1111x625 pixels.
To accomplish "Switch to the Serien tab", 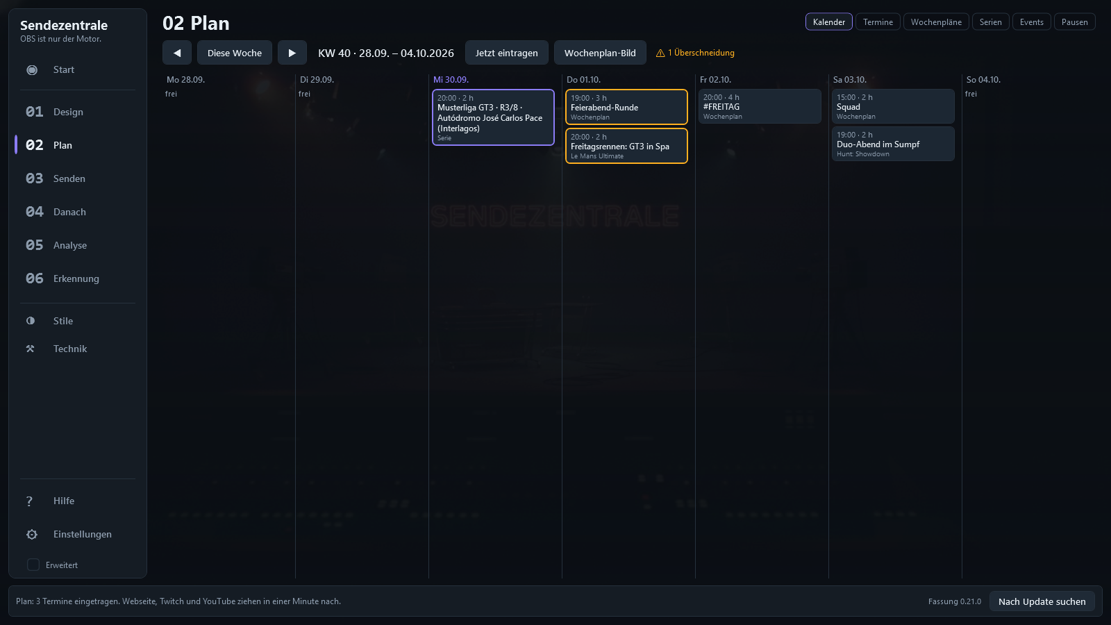I will point(991,22).
